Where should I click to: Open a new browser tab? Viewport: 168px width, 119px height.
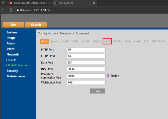tap(100, 3)
